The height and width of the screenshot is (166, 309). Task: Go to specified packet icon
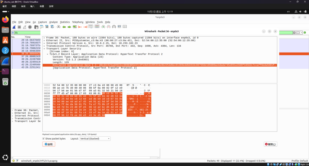click(x=75, y=27)
